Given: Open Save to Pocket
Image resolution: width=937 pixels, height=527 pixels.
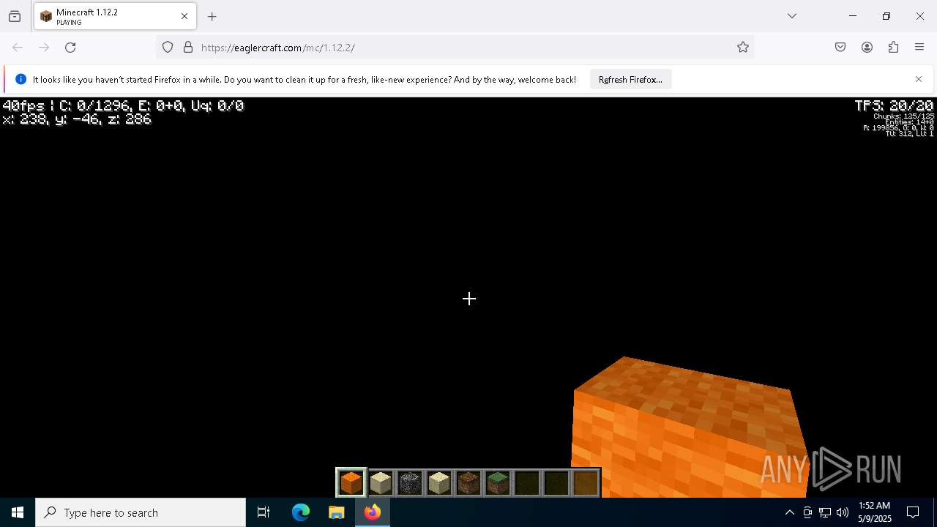Looking at the screenshot, I should 840,48.
